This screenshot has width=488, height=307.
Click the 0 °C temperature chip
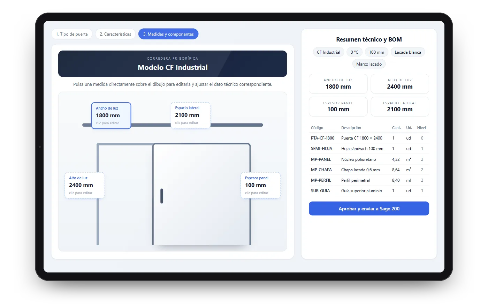(x=354, y=52)
